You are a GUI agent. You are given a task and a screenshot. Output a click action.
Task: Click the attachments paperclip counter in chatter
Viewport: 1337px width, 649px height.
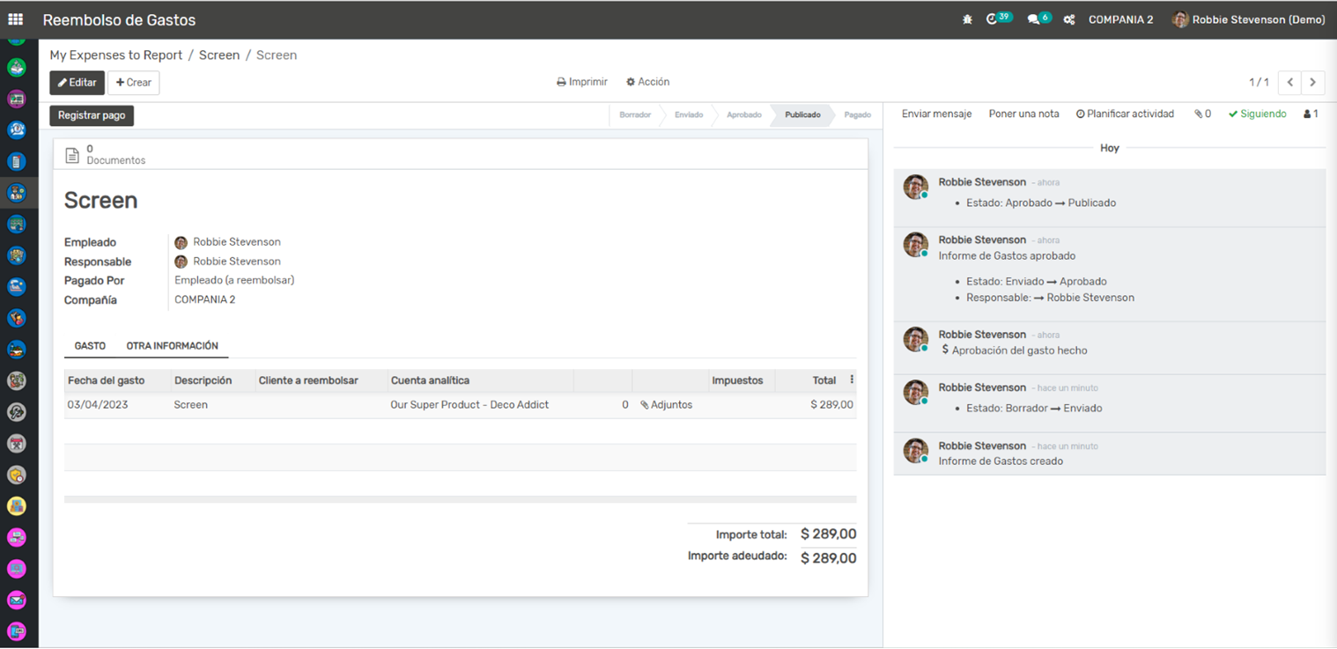pos(1202,114)
